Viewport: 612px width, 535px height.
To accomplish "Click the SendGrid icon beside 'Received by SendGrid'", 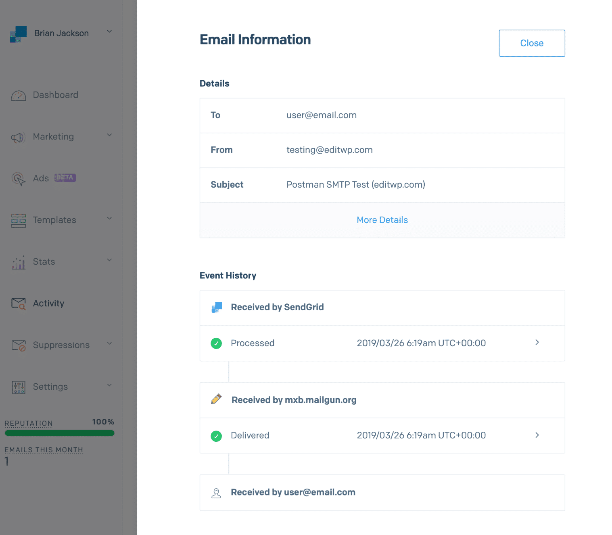I will pyautogui.click(x=217, y=307).
